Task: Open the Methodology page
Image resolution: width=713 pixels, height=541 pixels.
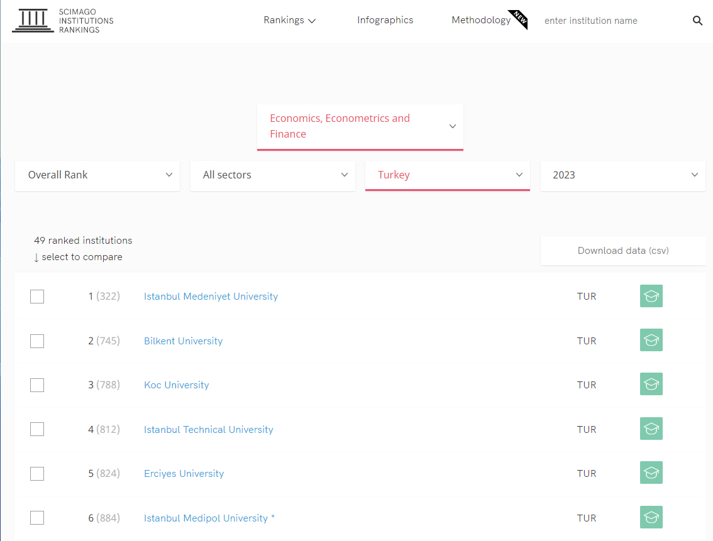Action: pyautogui.click(x=481, y=21)
